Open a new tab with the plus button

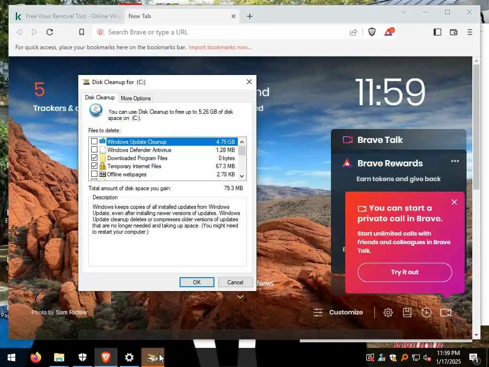point(249,16)
